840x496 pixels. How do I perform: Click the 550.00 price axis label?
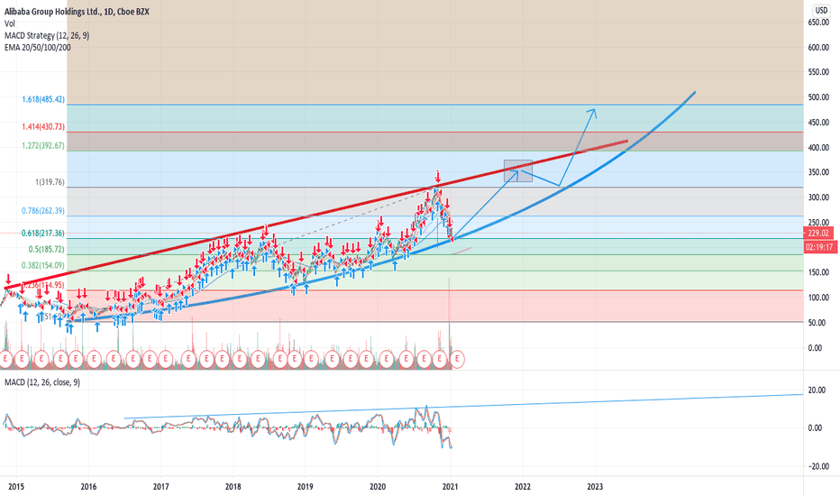[x=818, y=72]
